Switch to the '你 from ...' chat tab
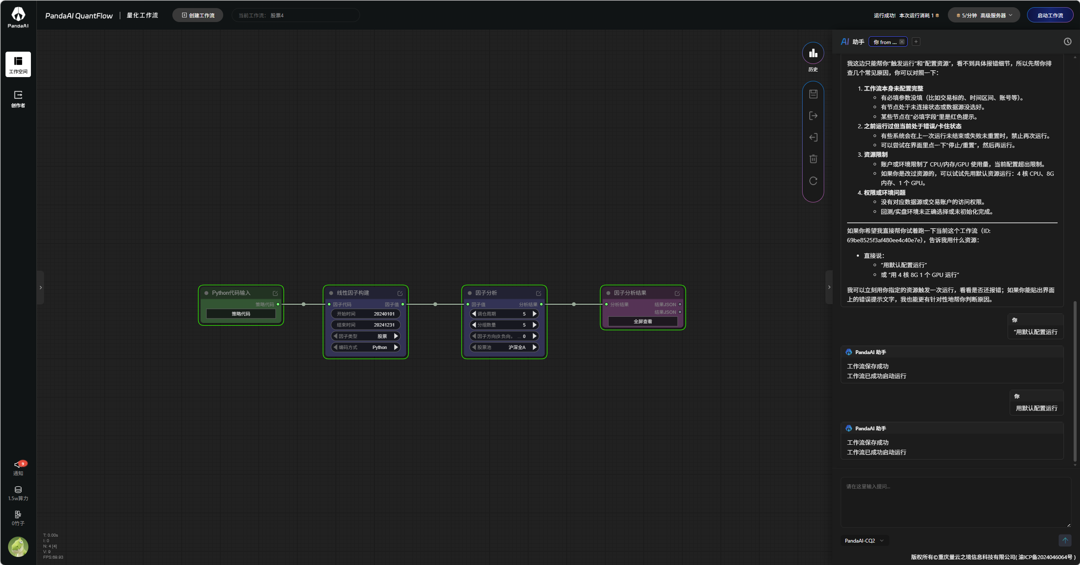Viewport: 1080px width, 565px height. 885,42
